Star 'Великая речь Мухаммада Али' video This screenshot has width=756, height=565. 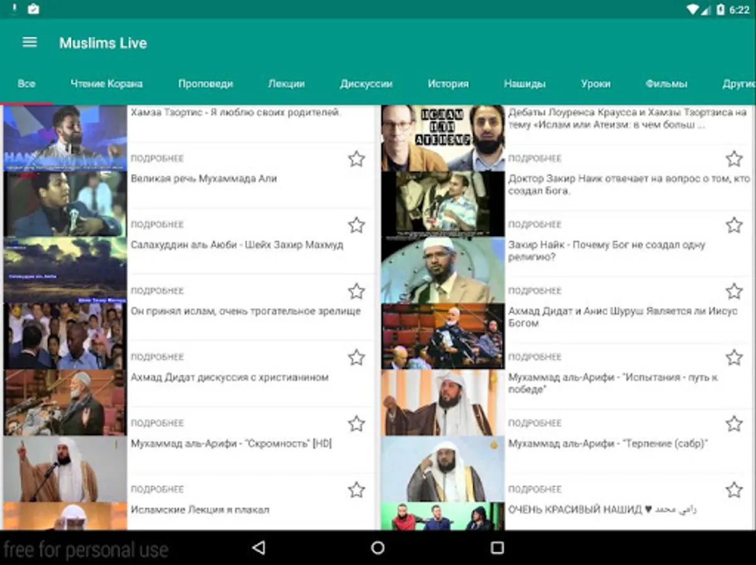point(356,225)
